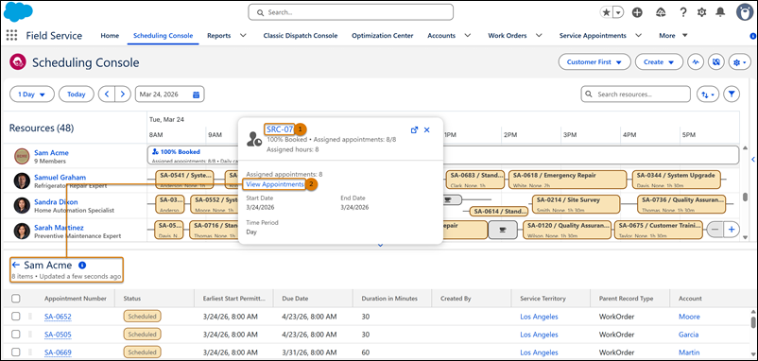Open the Classic Dispatch Console tab
The image size is (758, 361).
click(301, 35)
